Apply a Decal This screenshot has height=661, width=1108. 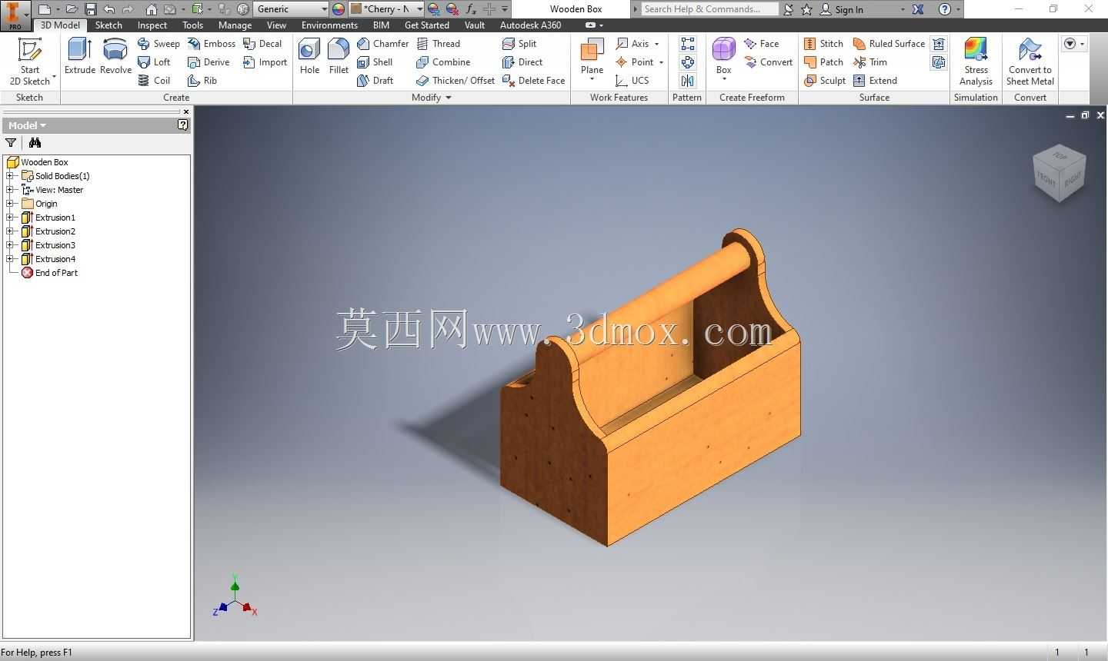click(262, 44)
